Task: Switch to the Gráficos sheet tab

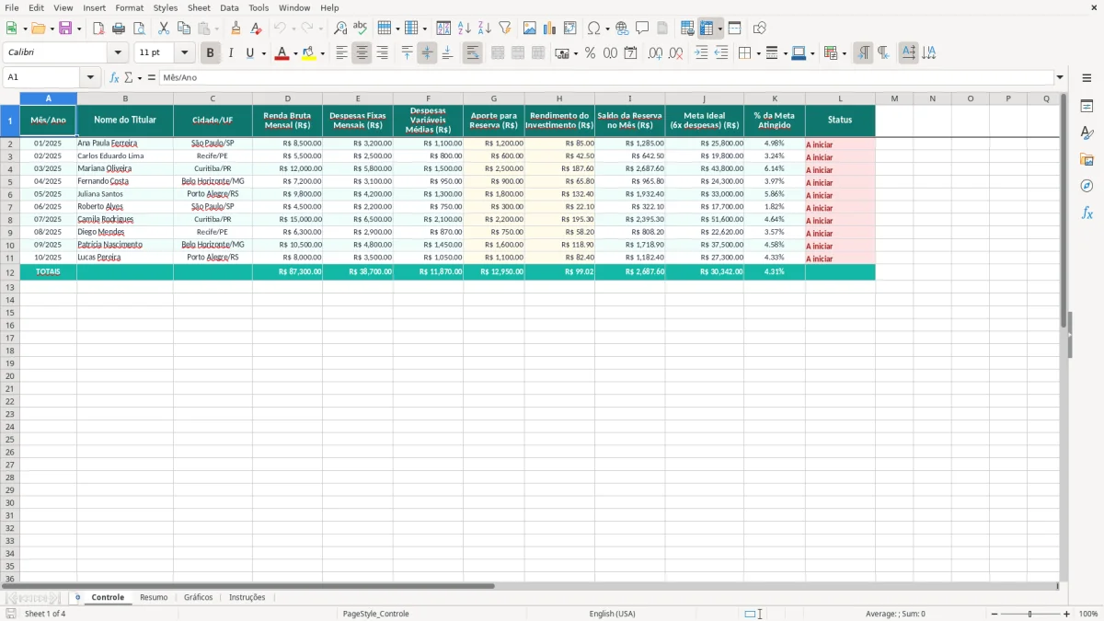Action: (x=198, y=597)
